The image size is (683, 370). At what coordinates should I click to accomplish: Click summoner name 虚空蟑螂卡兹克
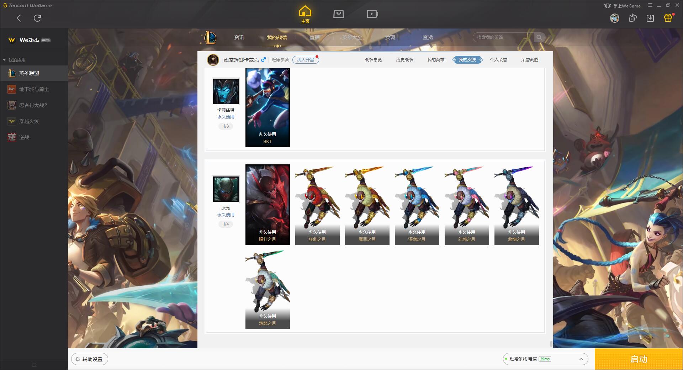[x=241, y=60]
